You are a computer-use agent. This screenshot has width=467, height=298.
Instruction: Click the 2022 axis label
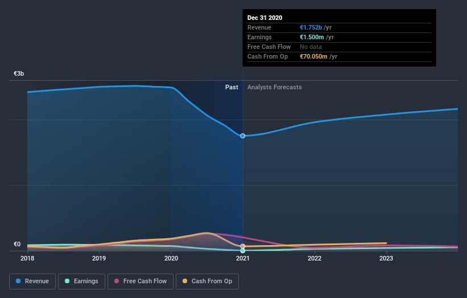point(315,258)
